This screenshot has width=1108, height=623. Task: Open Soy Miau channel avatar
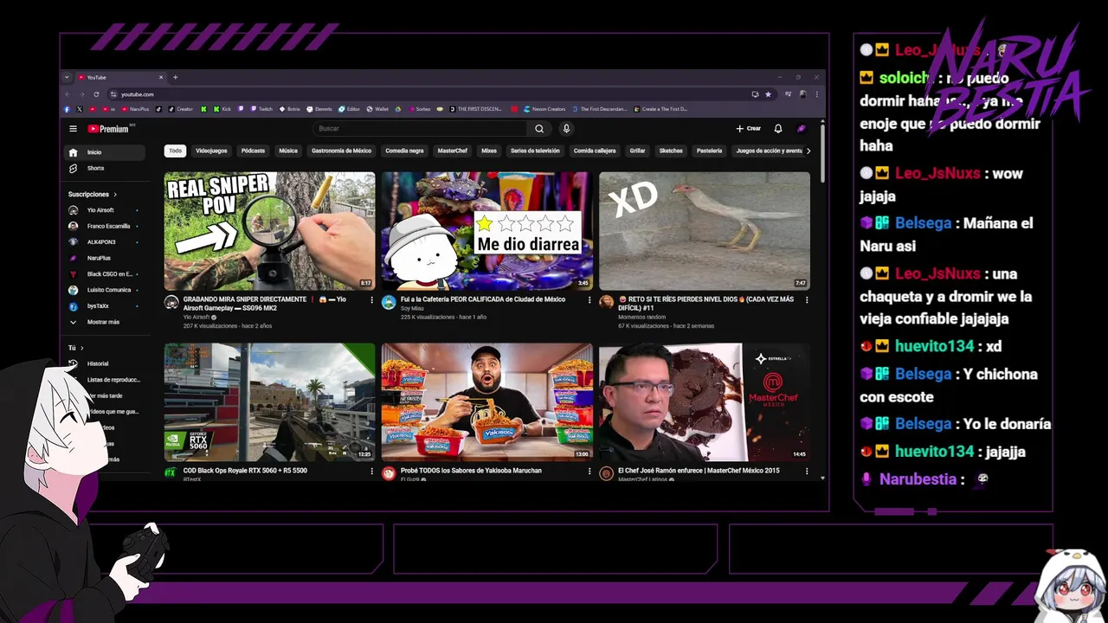[x=389, y=302]
